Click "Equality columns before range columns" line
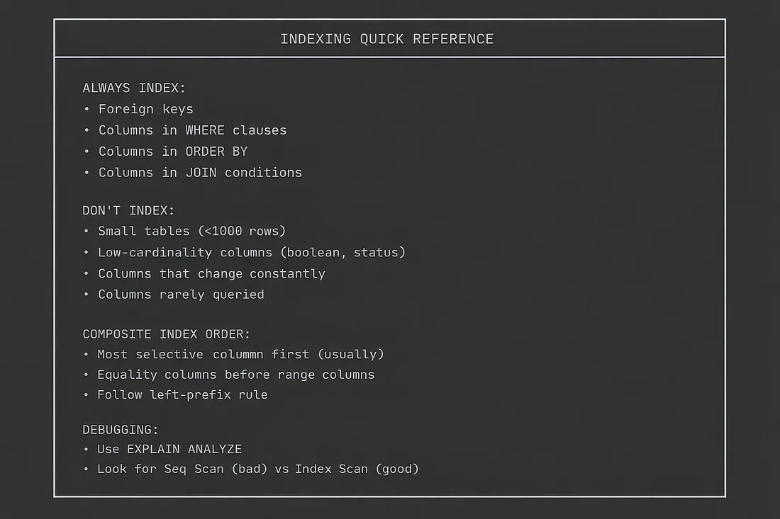The image size is (780, 519). pyautogui.click(x=235, y=375)
